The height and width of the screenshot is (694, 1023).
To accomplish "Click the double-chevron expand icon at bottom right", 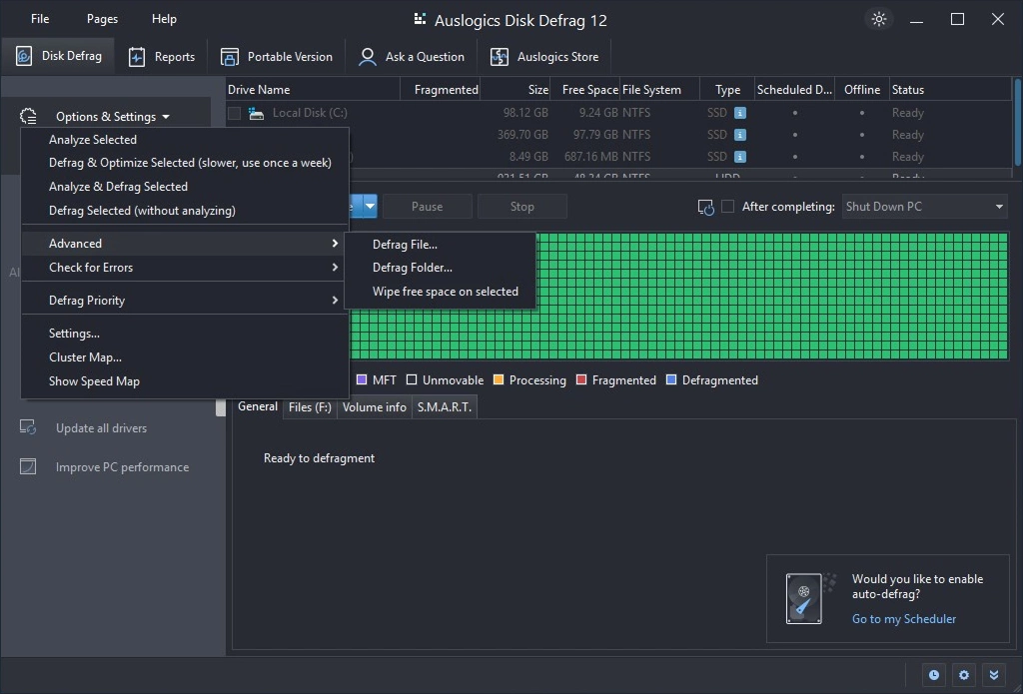I will pyautogui.click(x=994, y=675).
